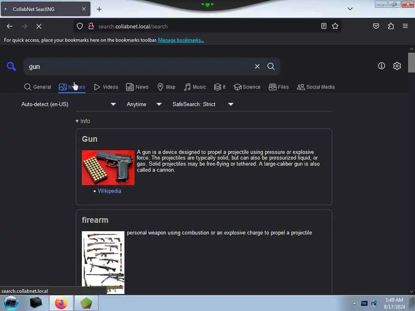This screenshot has height=311, width=415.
Task: Submit search with the magnifier button
Action: 271,66
